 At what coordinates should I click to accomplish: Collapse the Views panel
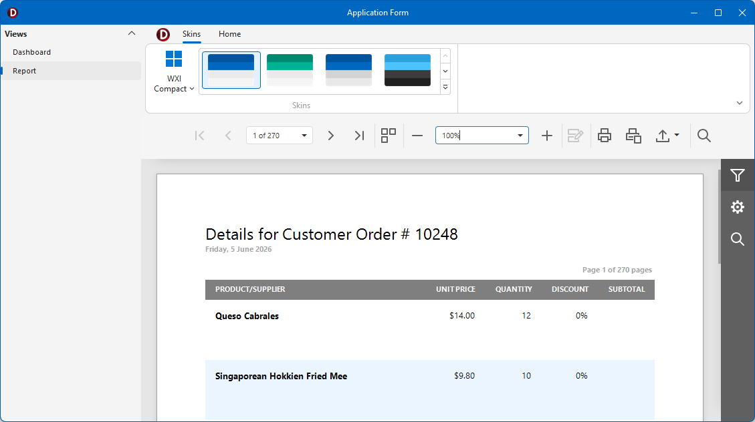tap(132, 33)
